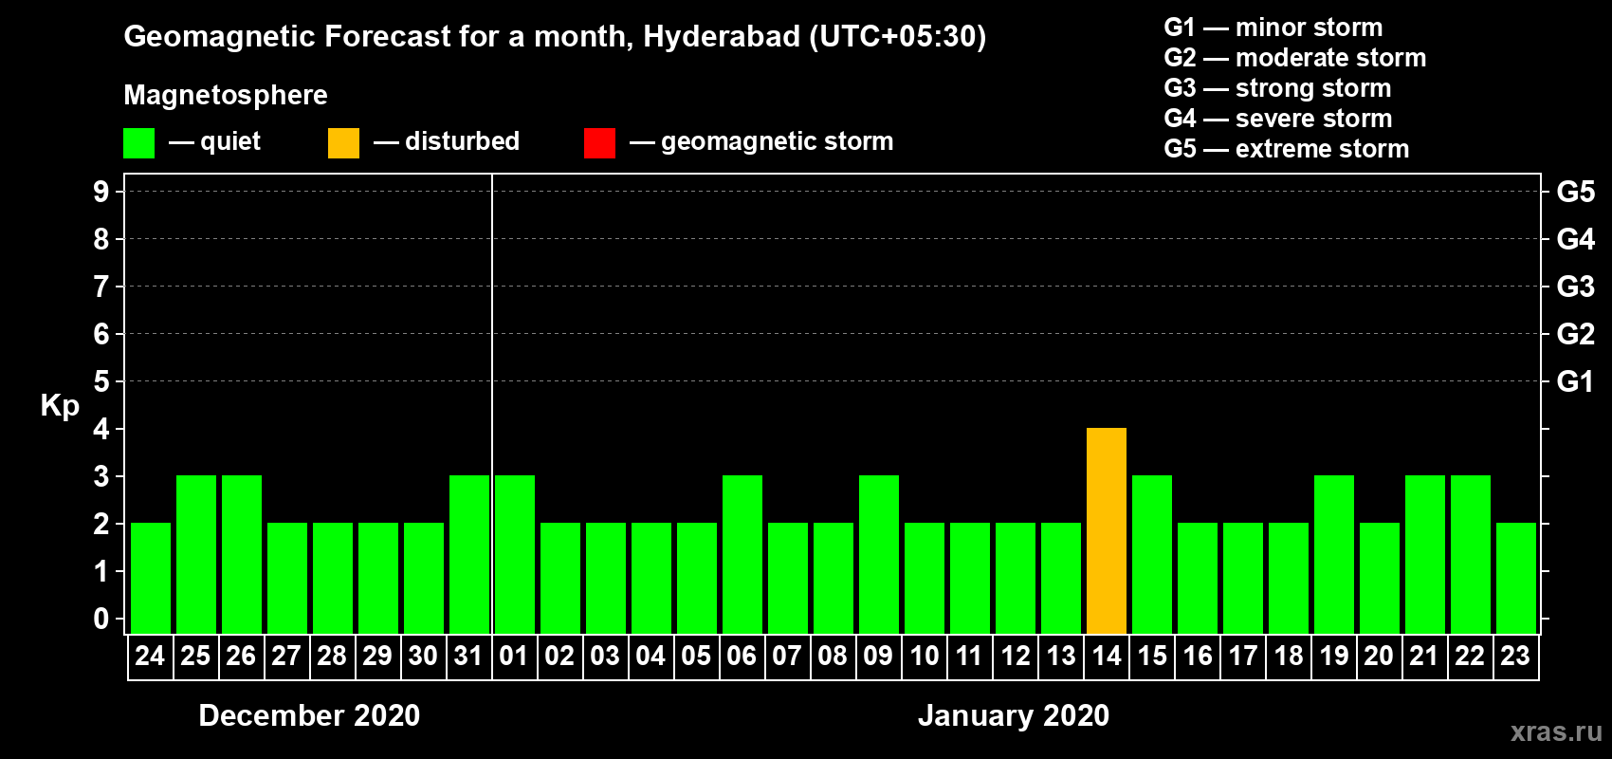Click the '— disturbed' legend label
Viewport: 1612px width, 759px height.
point(447,142)
